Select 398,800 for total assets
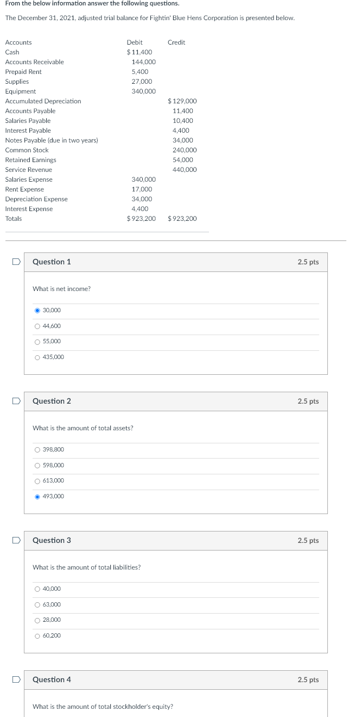The height and width of the screenshot is (717, 361). pyautogui.click(x=37, y=449)
